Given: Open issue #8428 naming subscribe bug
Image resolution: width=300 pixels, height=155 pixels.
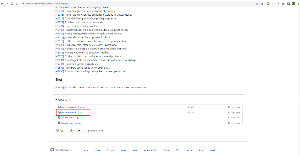Looking at the screenshot, I should pyautogui.click(x=60, y=30).
